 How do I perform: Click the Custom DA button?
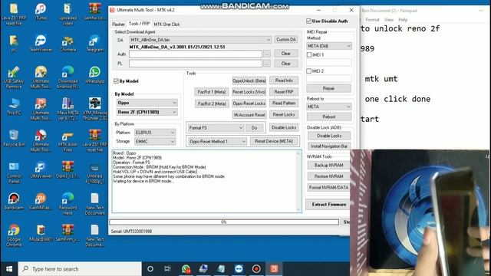286,39
